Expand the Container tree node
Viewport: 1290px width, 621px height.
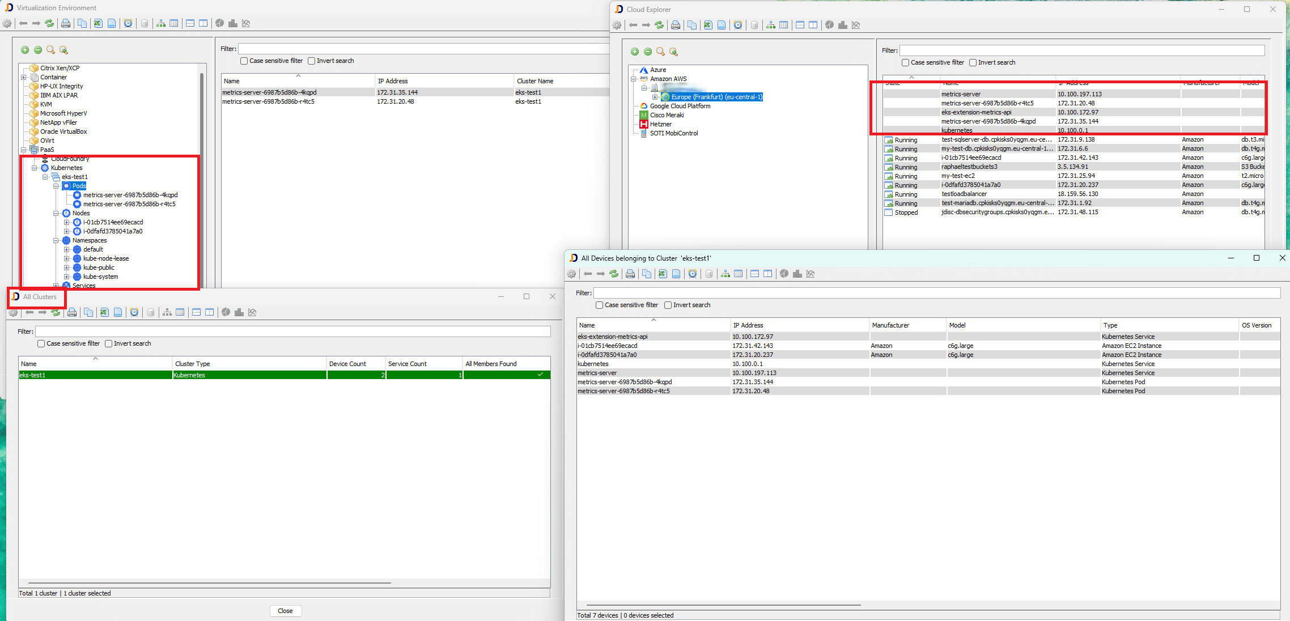click(23, 77)
